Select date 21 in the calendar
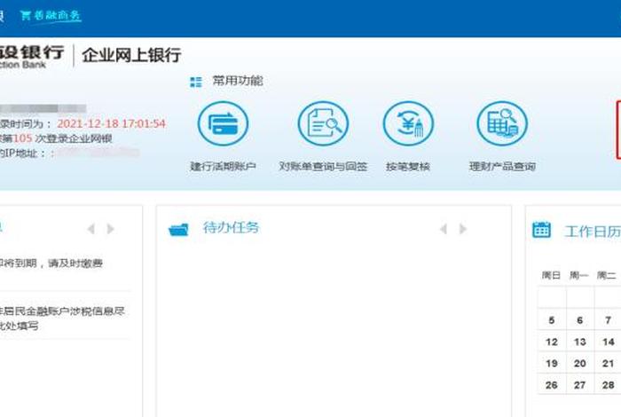Screen dimensions: 621x417 point(608,363)
